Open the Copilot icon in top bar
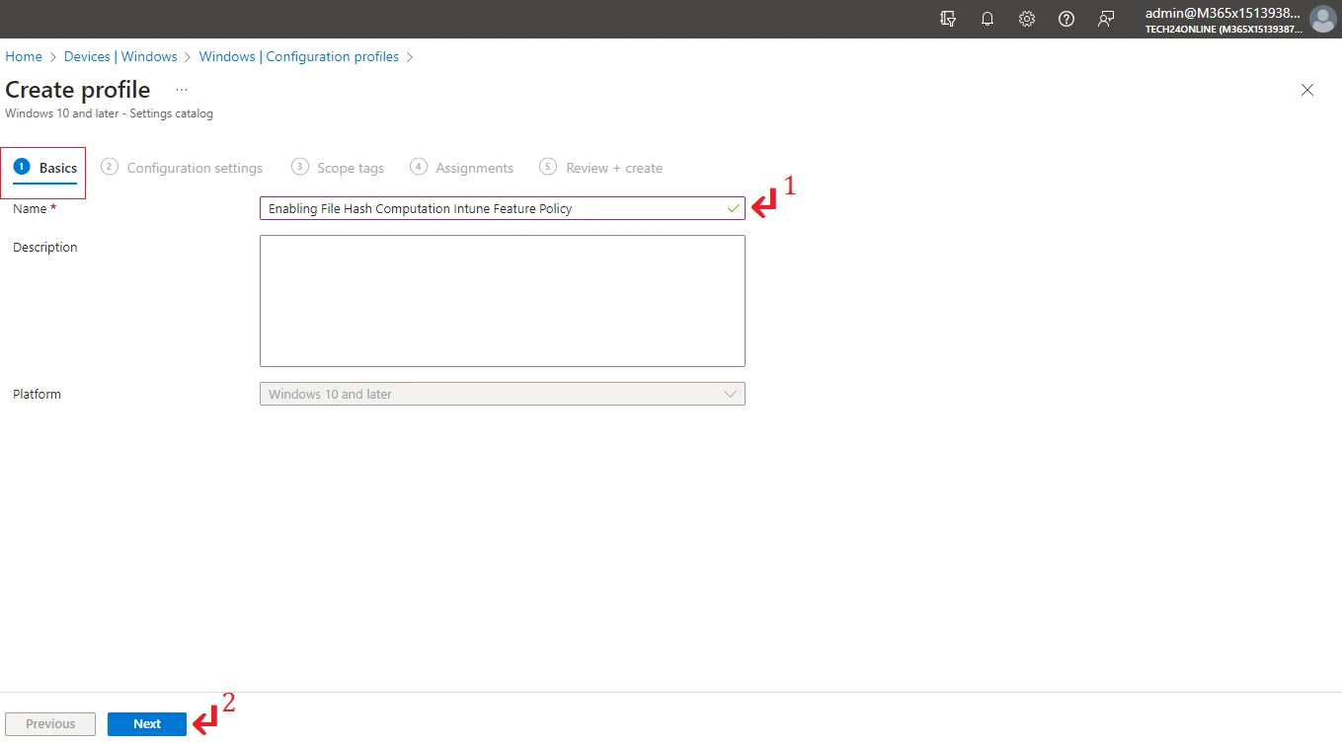The width and height of the screenshot is (1342, 744). (948, 19)
